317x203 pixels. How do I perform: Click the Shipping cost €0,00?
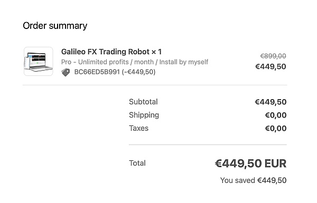276,115
